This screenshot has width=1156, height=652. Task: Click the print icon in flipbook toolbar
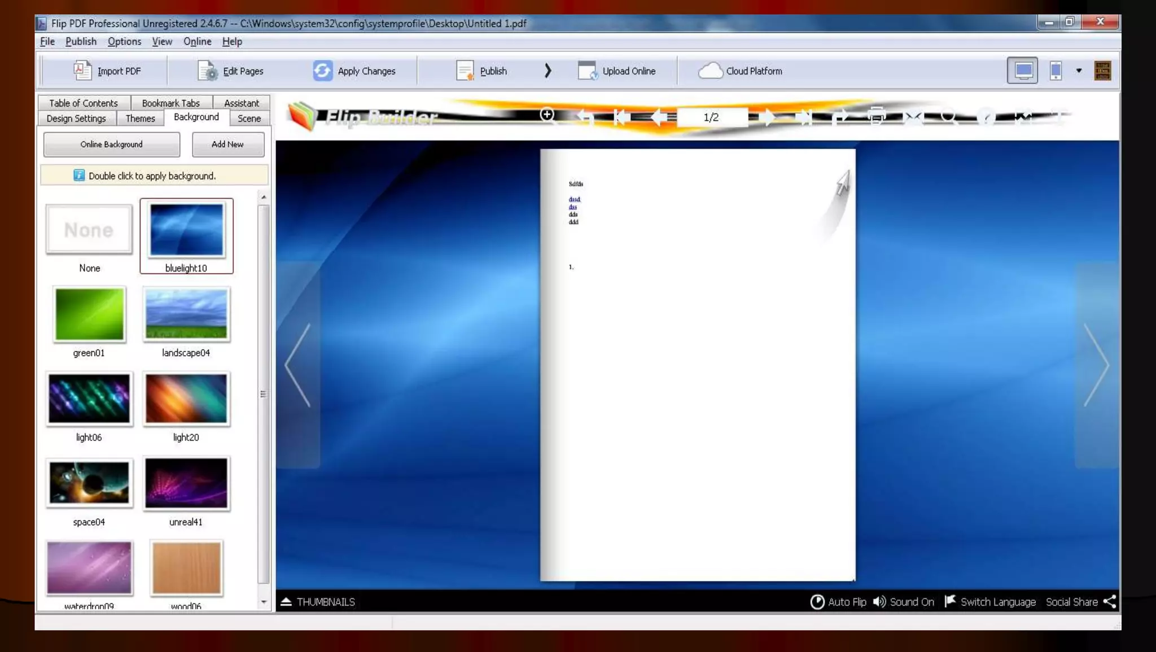[x=876, y=117]
